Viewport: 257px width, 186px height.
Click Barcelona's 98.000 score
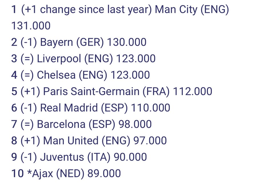point(135,124)
